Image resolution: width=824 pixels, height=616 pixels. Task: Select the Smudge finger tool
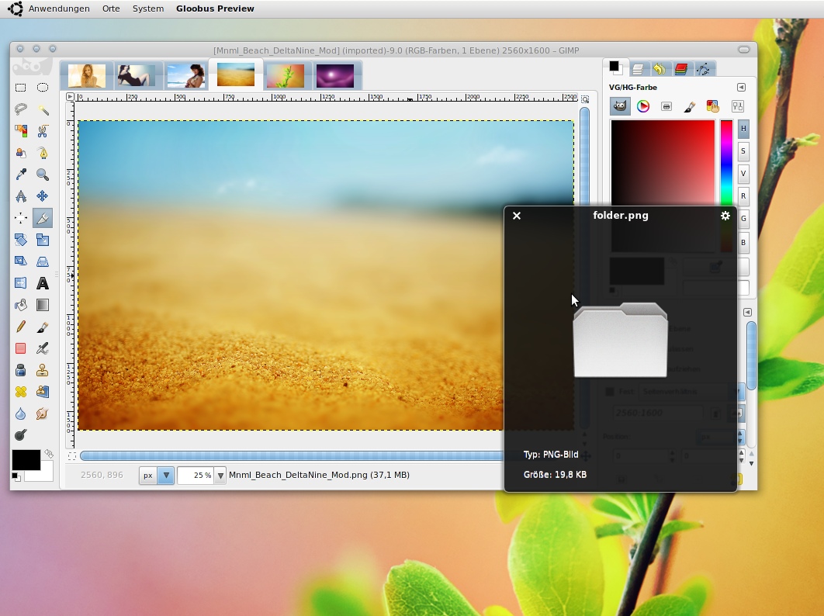click(43, 414)
